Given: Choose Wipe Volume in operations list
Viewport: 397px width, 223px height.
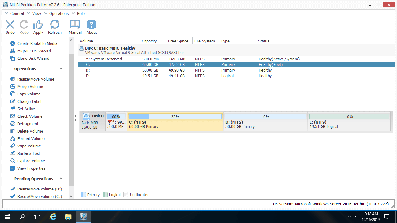Looking at the screenshot, I should click(x=29, y=146).
